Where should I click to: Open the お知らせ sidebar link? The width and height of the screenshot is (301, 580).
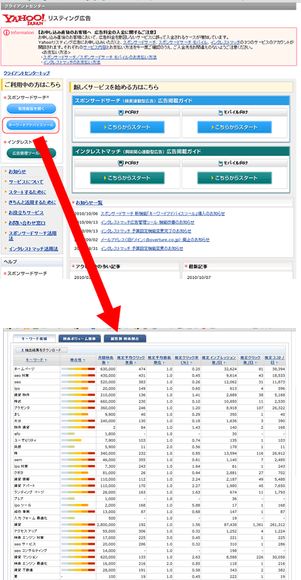tap(17, 172)
